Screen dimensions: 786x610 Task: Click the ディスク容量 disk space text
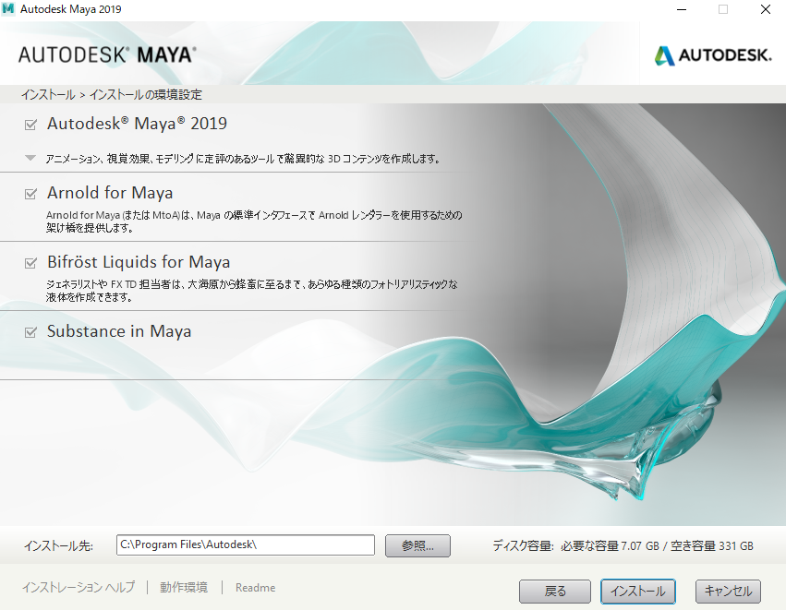(x=623, y=546)
